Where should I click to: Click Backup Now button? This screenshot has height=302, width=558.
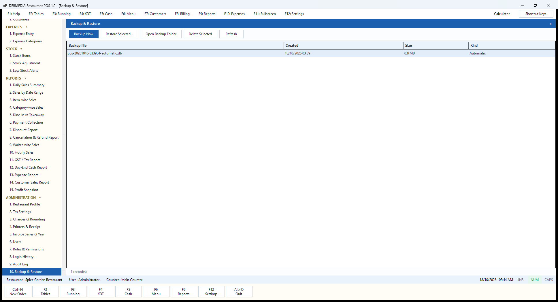(84, 34)
